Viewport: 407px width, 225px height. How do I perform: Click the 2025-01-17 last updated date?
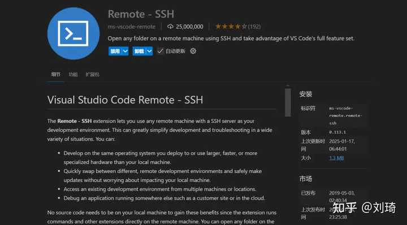(342, 145)
